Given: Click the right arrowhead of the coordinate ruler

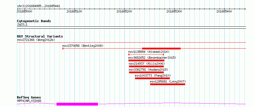Looking at the screenshot, I should tap(245, 9).
